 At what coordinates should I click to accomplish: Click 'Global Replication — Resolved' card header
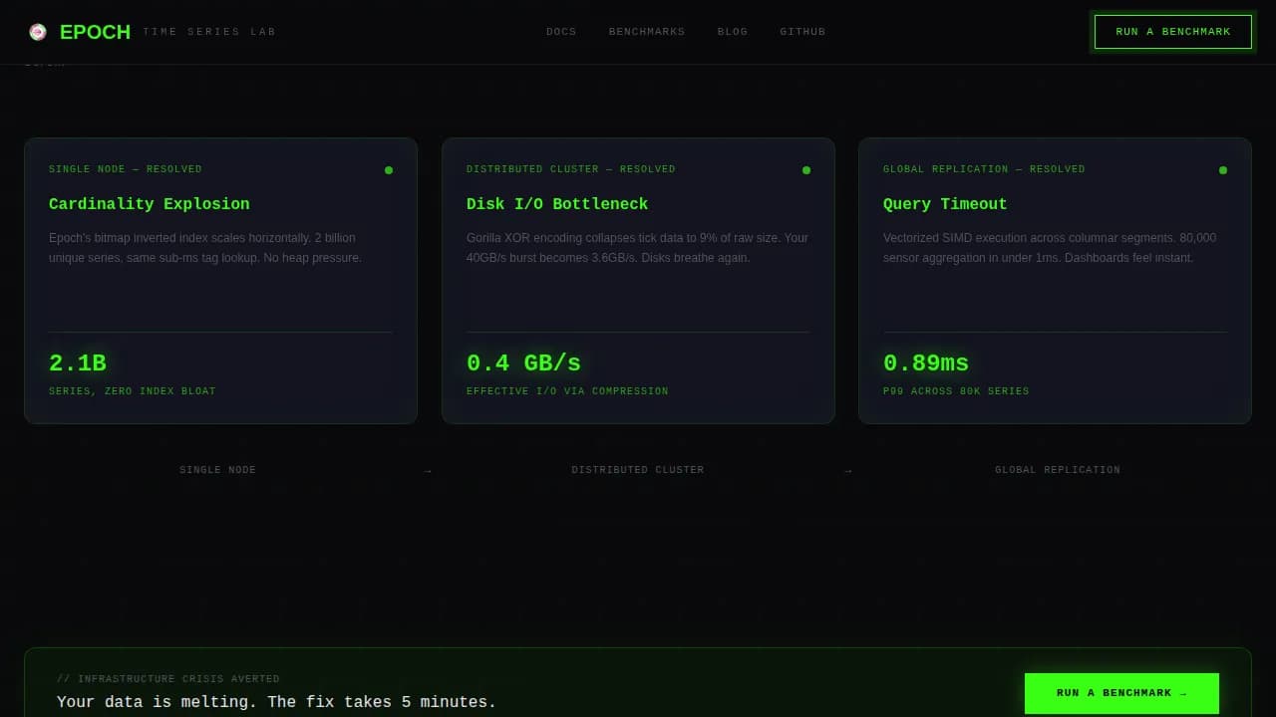click(x=984, y=169)
